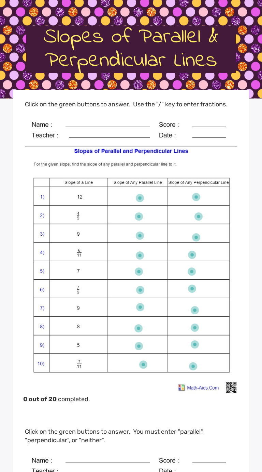Click parallel answer button in row 7
The image size is (262, 472).
[140, 307]
